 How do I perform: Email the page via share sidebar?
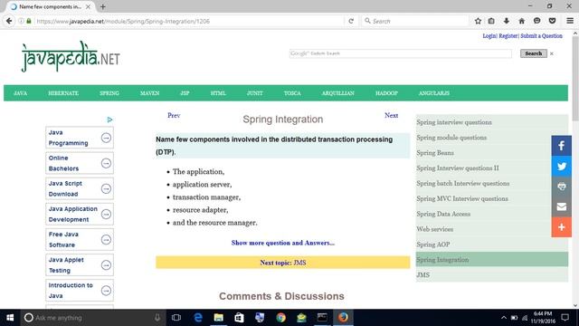[x=561, y=206]
